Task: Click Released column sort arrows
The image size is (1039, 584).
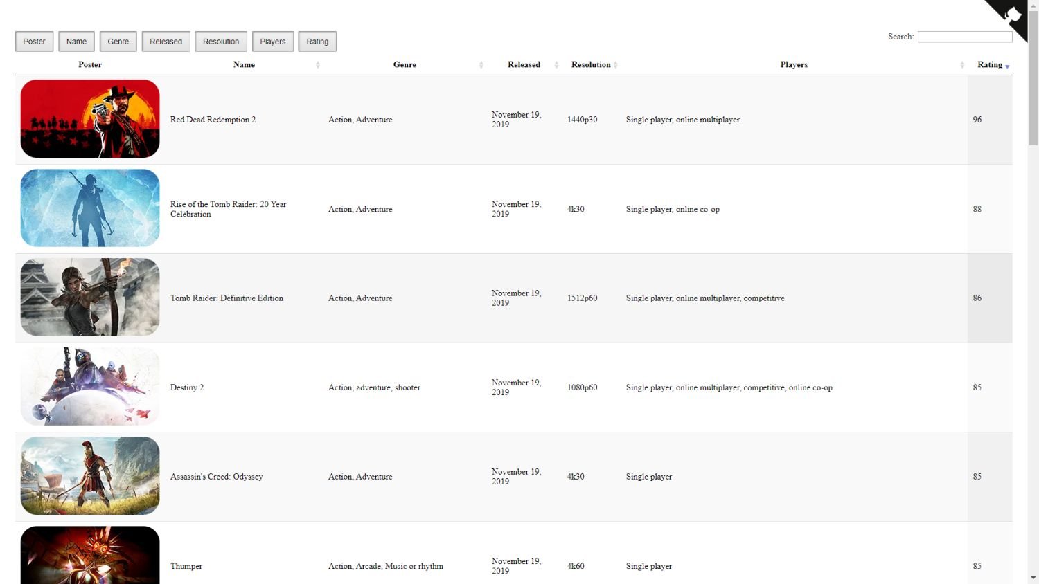Action: [556, 65]
